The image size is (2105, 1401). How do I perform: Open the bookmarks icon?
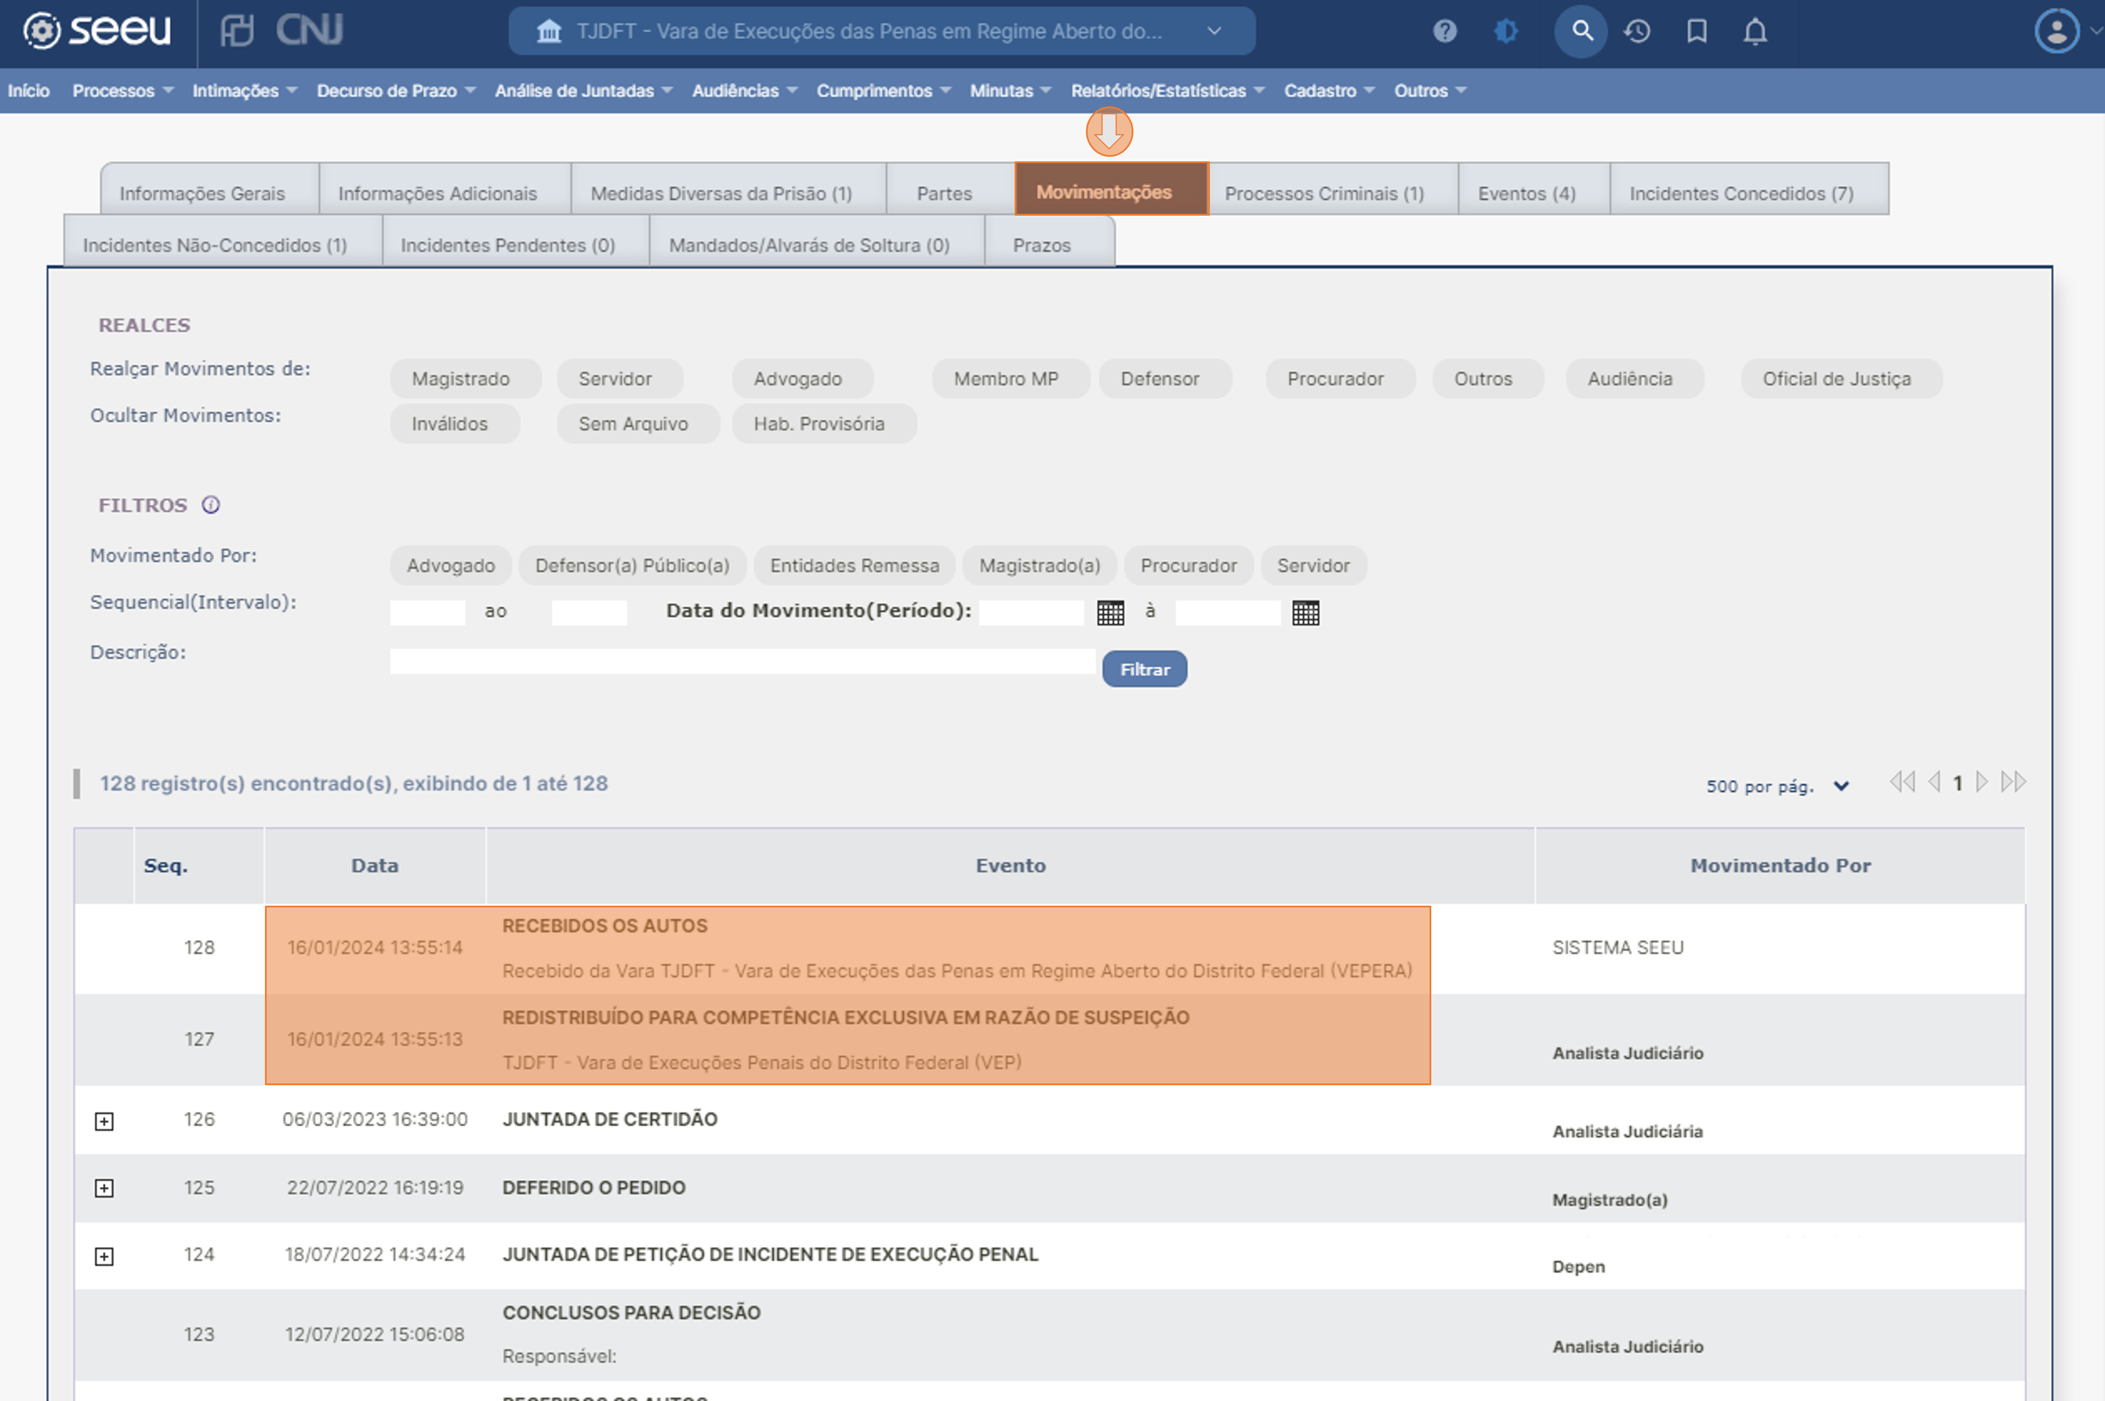tap(1697, 31)
